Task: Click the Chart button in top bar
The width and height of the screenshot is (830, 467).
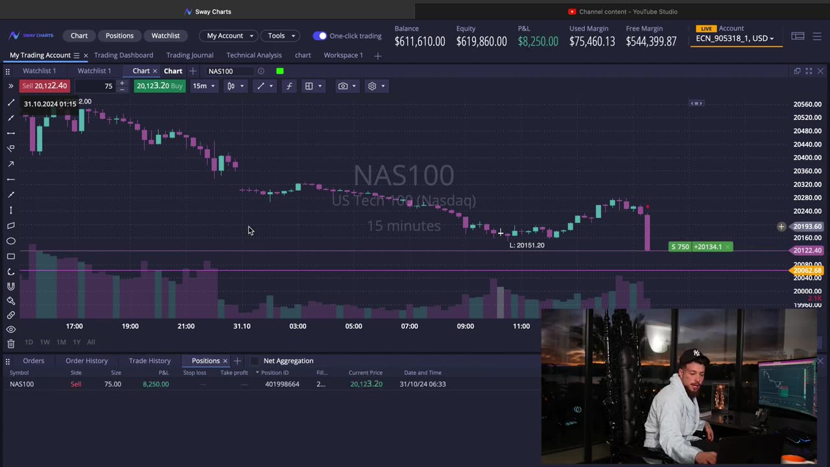Action: tap(79, 36)
